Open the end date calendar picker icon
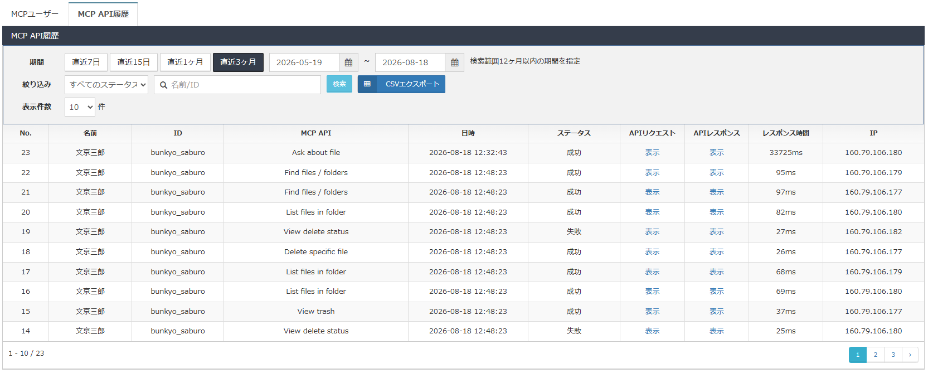The image size is (928, 373). coord(454,62)
